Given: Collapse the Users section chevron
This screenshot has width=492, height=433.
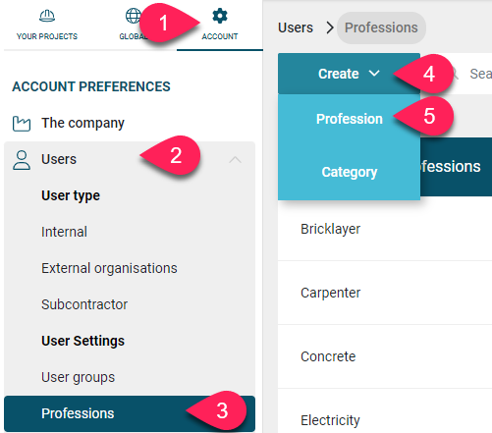Looking at the screenshot, I should coord(235,160).
